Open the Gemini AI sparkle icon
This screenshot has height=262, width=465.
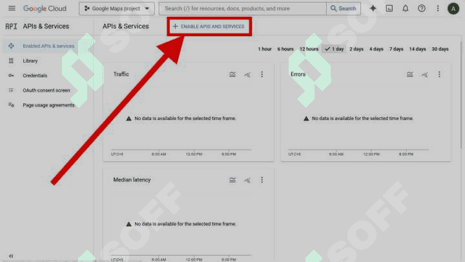373,8
